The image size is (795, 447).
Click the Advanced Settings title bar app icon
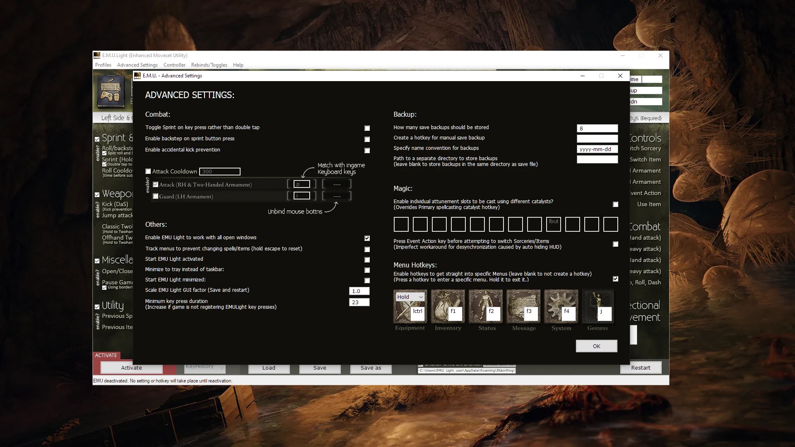[137, 76]
